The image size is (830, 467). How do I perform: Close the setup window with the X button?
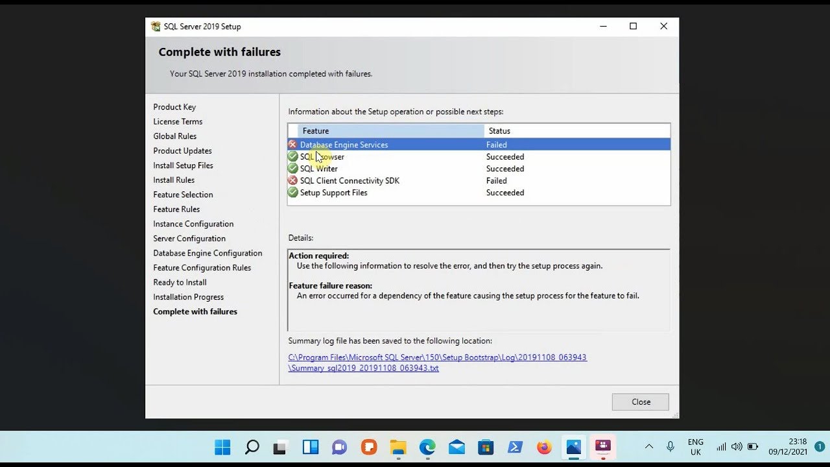point(663,27)
